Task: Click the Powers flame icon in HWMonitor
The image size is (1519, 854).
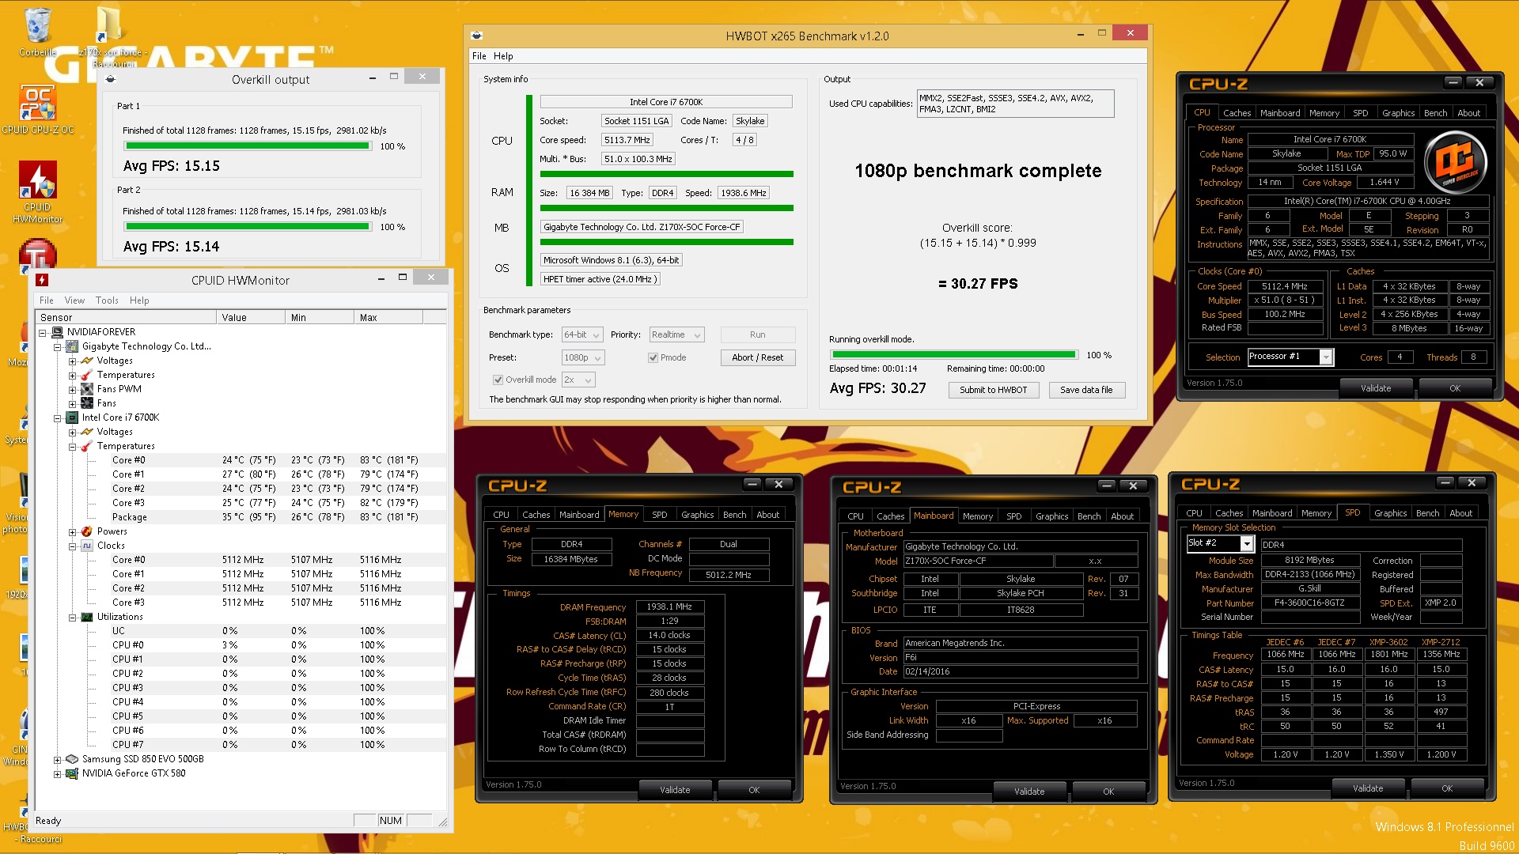Action: 87,531
